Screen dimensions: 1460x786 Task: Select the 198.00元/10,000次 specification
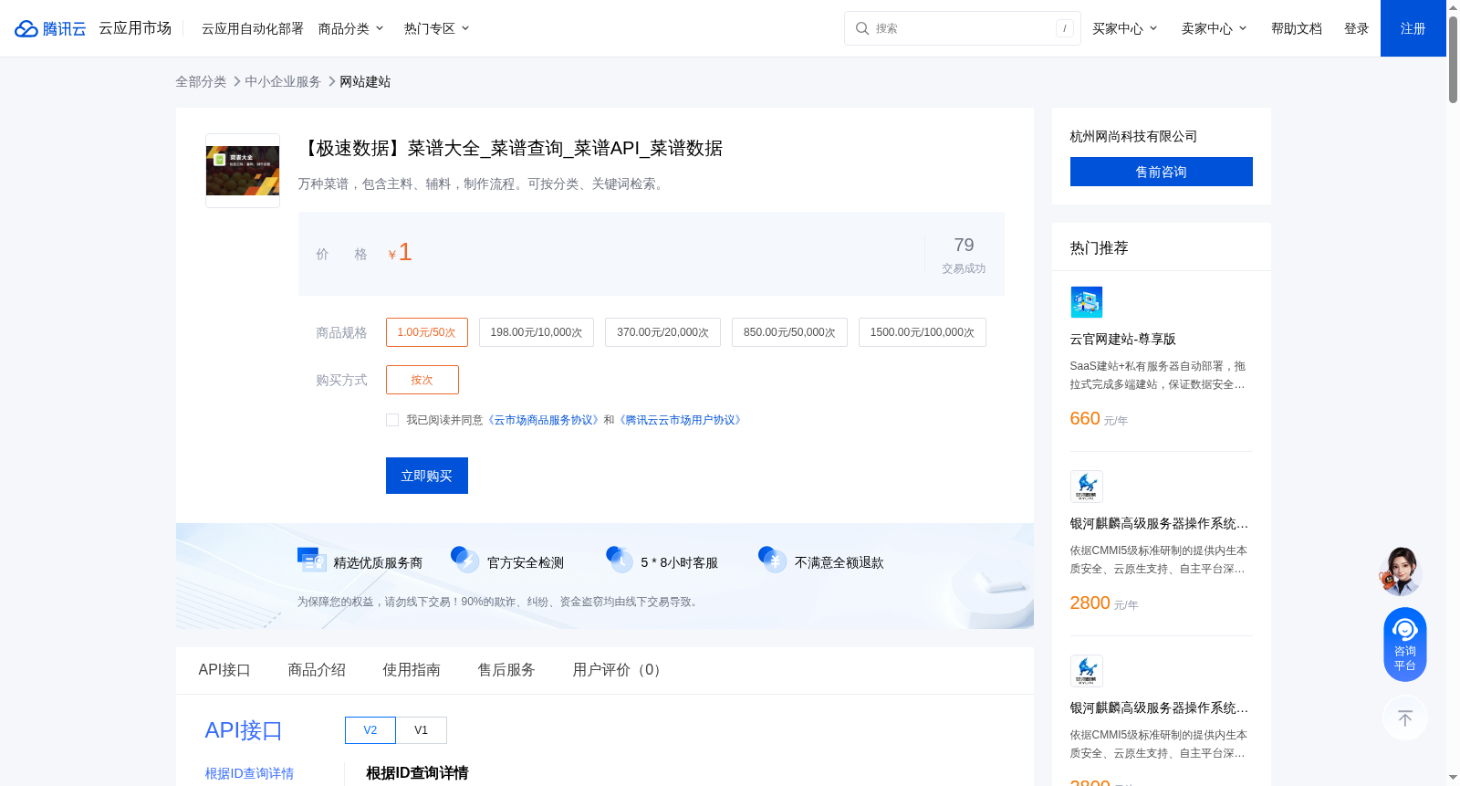point(537,332)
